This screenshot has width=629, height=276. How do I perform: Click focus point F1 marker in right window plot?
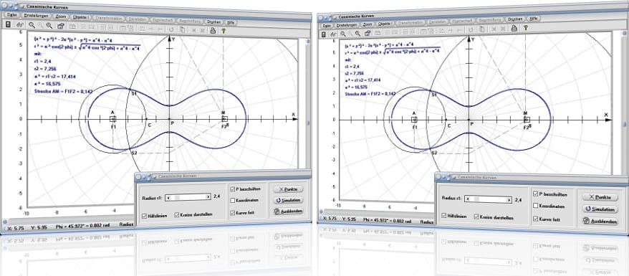414,119
